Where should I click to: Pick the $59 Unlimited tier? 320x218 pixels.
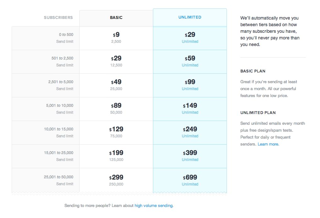pos(190,61)
